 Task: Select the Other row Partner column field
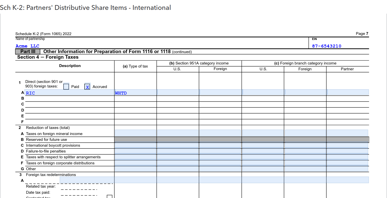pyautogui.click(x=347, y=169)
